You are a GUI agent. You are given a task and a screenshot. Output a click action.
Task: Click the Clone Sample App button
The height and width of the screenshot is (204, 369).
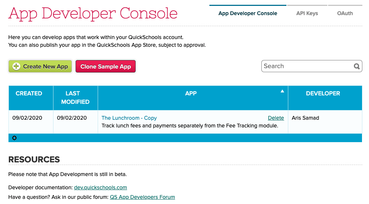[x=105, y=66]
